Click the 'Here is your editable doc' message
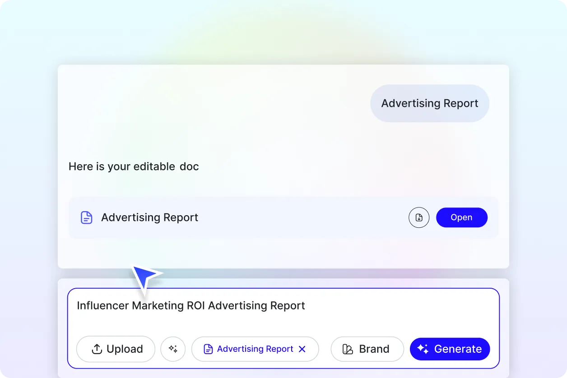Viewport: 567px width, 378px height. pyautogui.click(x=134, y=166)
